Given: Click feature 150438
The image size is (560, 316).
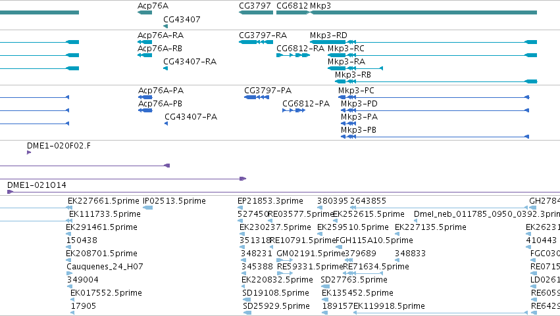Looking at the screenshot, I should click(x=82, y=240).
